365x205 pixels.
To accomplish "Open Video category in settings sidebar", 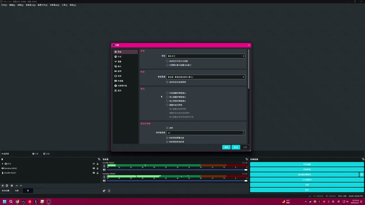I will (x=125, y=76).
